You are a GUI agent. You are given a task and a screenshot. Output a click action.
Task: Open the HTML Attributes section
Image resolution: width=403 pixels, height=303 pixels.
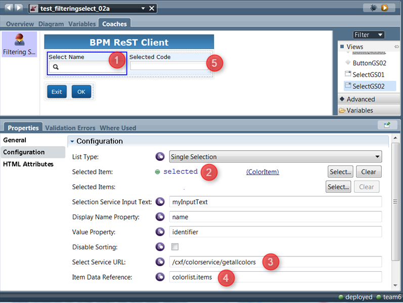(x=28, y=164)
